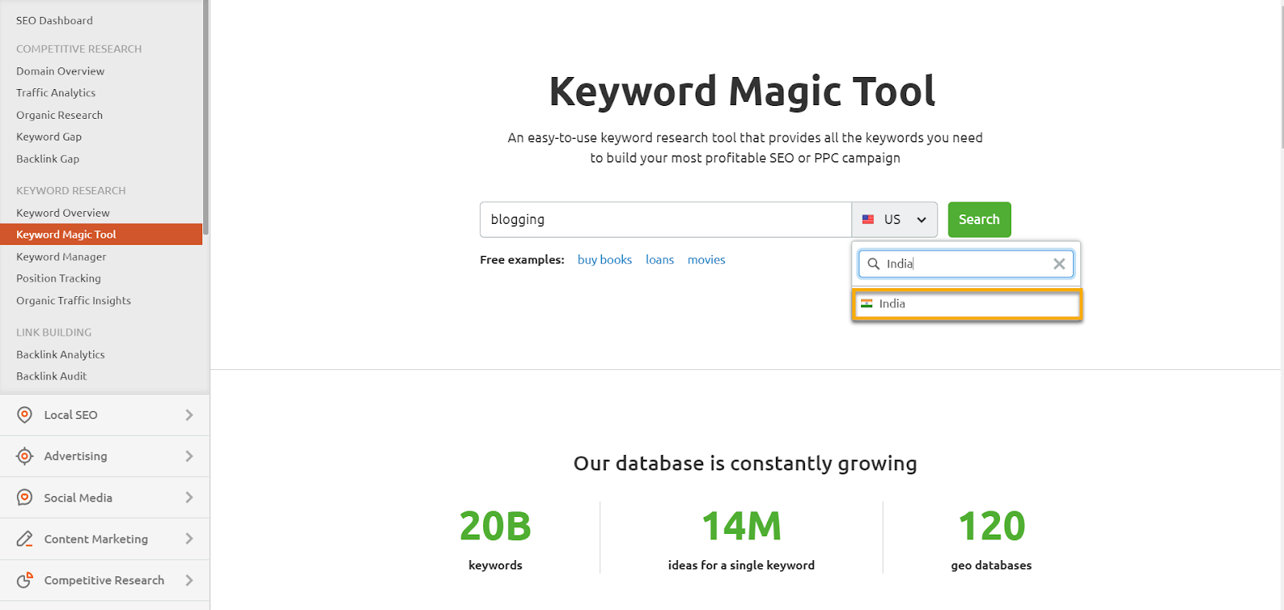Click the Competitive Research pie chart icon

pos(25,579)
